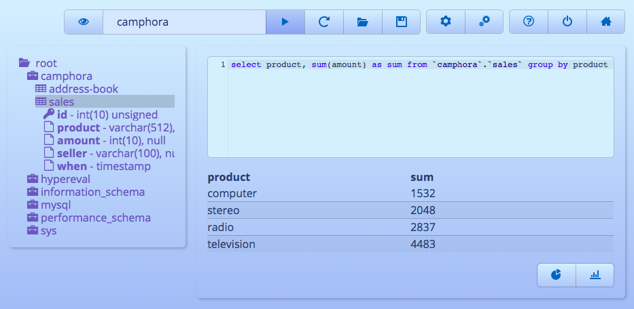The width and height of the screenshot is (634, 309).
Task: Click the amount column in sales
Action: (78, 140)
